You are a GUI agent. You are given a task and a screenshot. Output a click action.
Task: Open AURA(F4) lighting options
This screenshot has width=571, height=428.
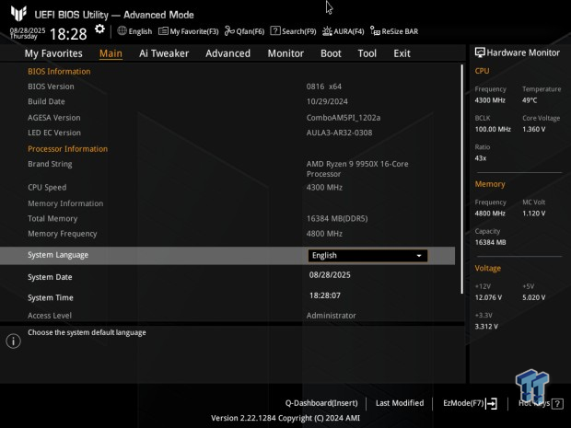pyautogui.click(x=343, y=31)
